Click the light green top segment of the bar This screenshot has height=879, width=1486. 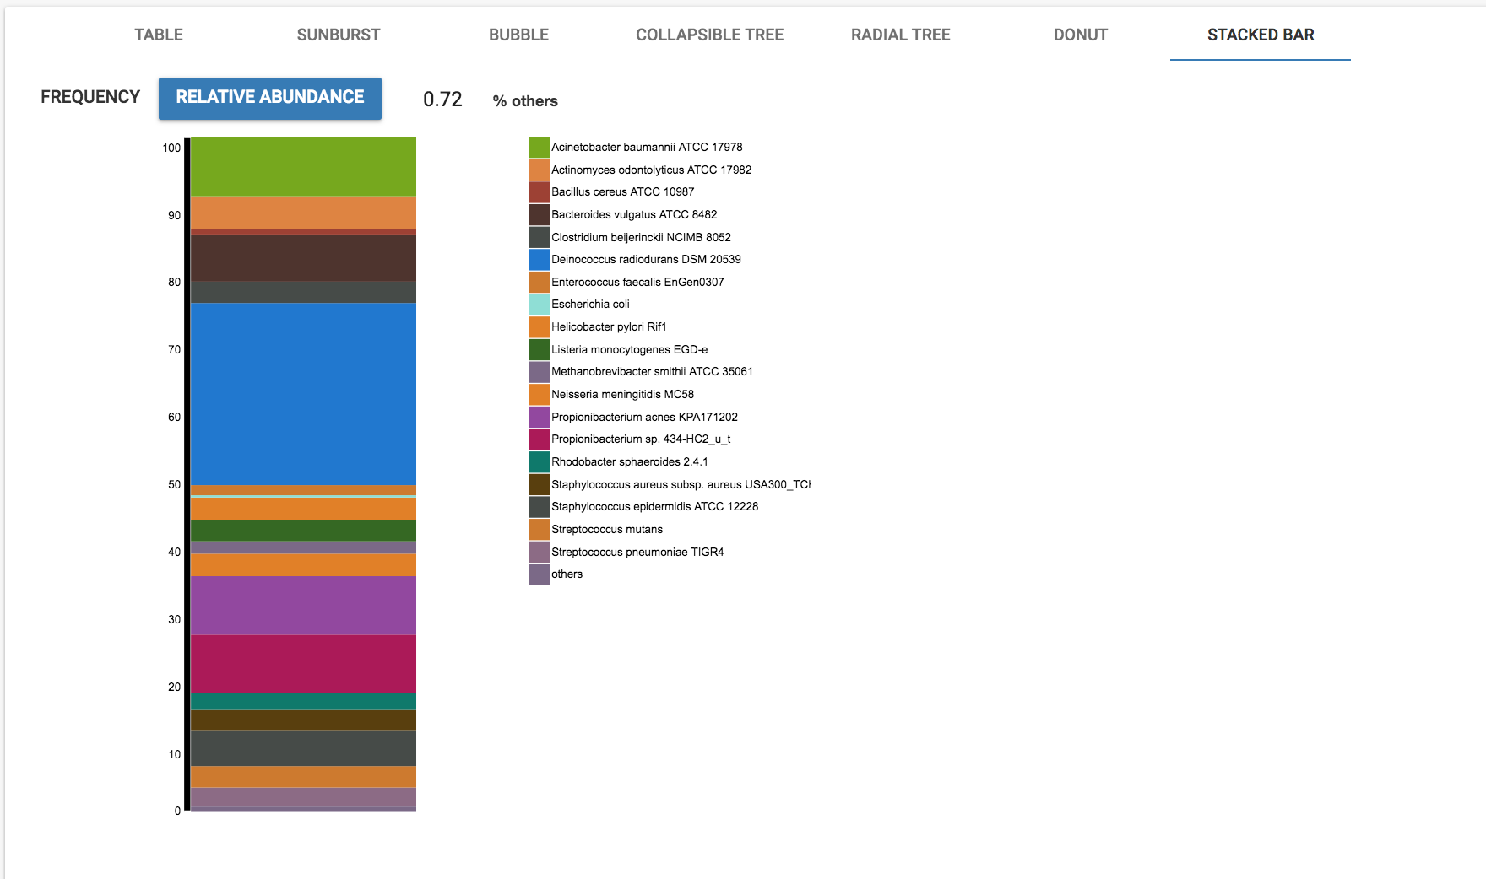[303, 166]
